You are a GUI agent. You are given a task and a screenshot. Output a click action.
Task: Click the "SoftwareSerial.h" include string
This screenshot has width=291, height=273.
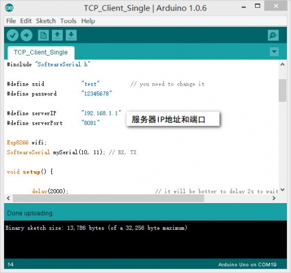[63, 64]
